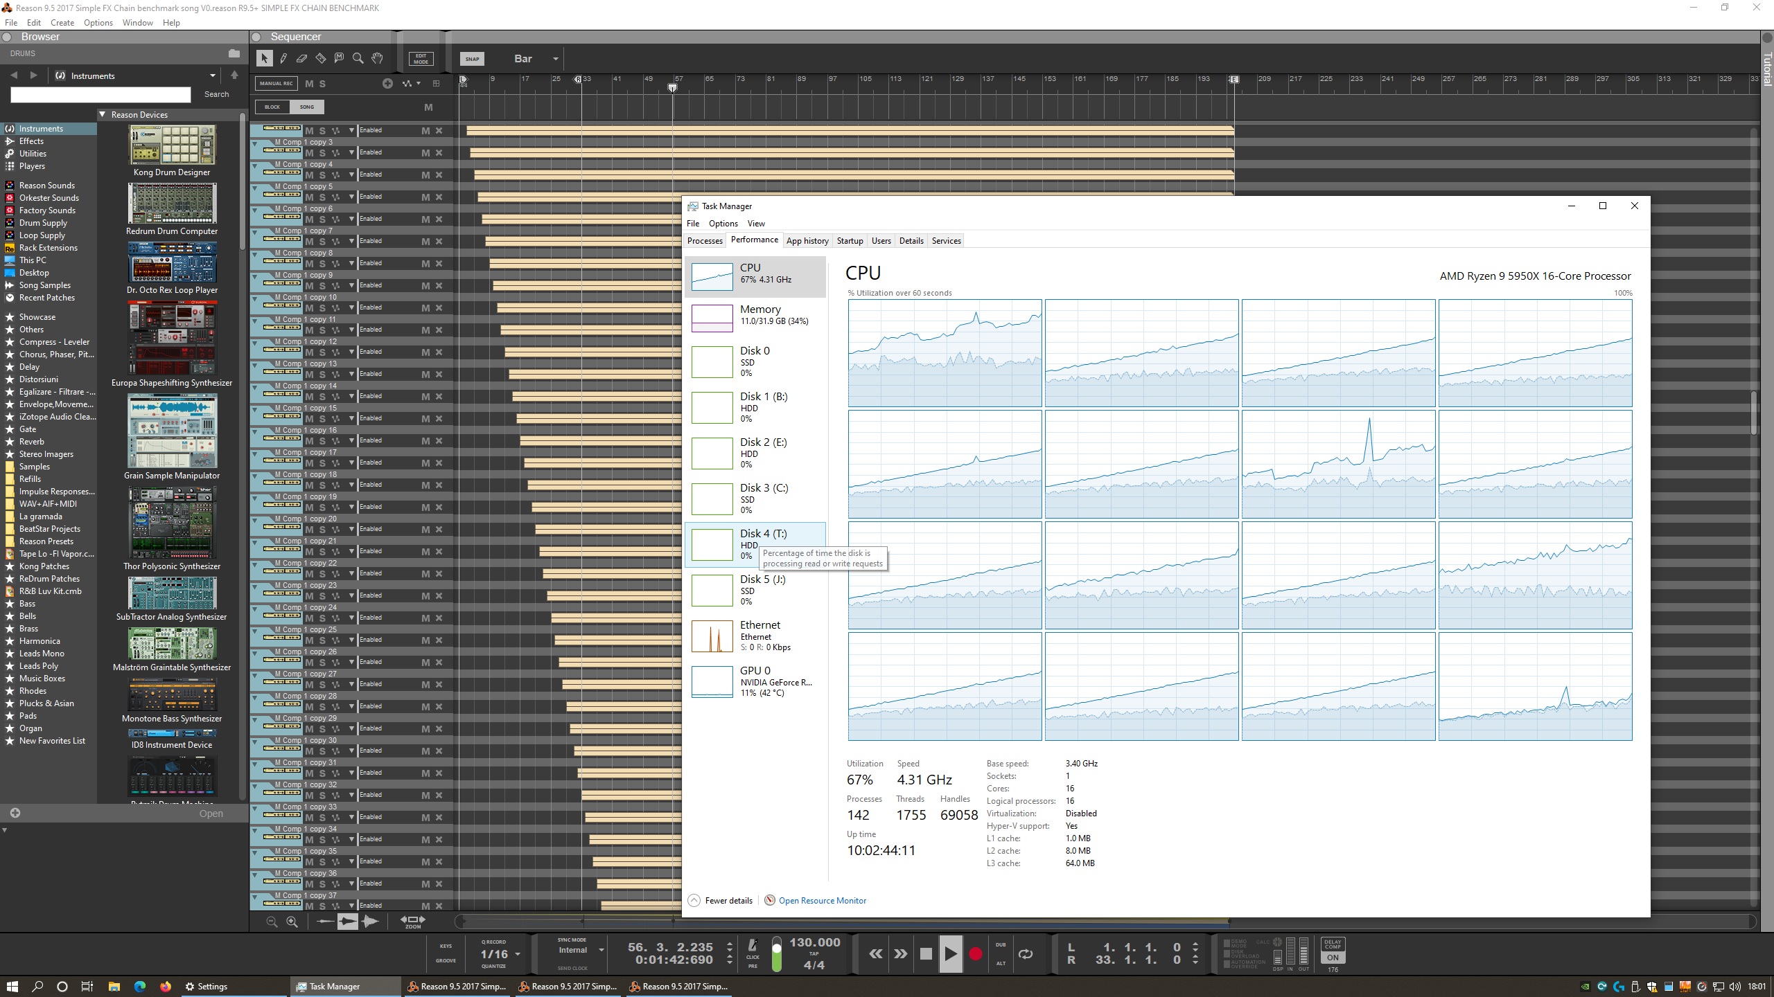This screenshot has height=997, width=1774.
Task: Open the Options menu in Reason
Action: (x=98, y=22)
